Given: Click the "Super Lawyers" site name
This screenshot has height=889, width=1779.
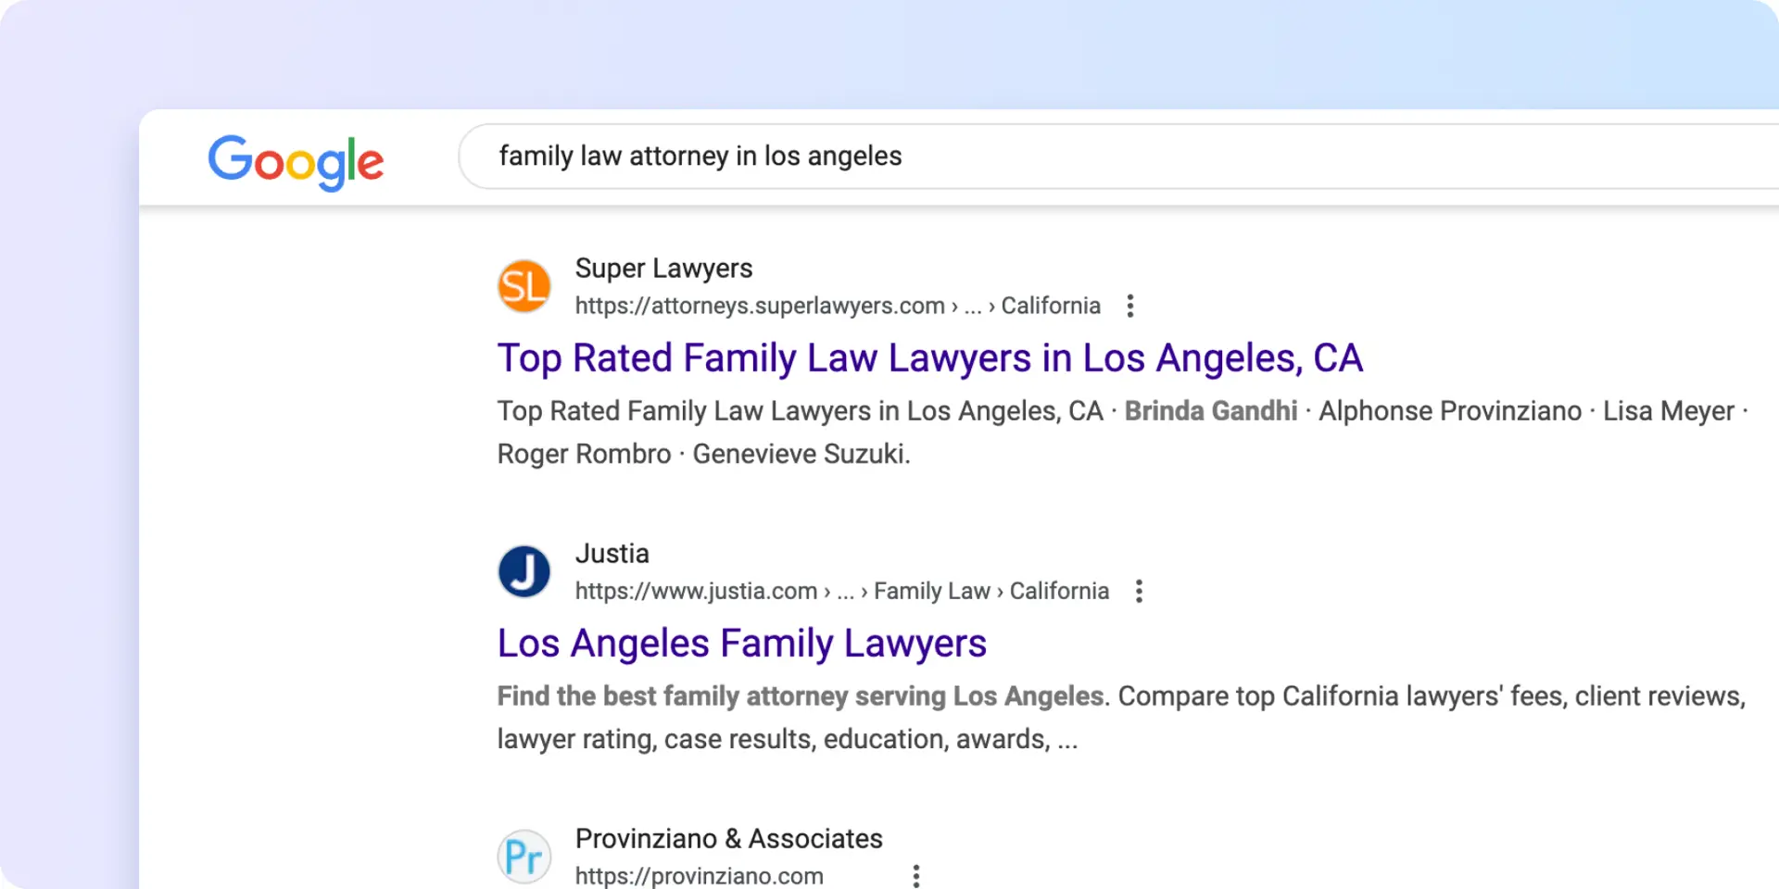Looking at the screenshot, I should point(663,269).
